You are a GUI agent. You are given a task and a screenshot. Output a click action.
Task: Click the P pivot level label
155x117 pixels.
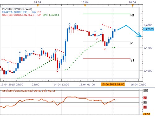click(x=131, y=43)
